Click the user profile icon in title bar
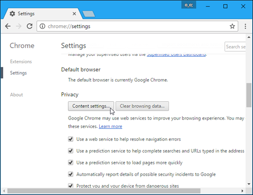The image size is (253, 195). pyautogui.click(x=189, y=5)
